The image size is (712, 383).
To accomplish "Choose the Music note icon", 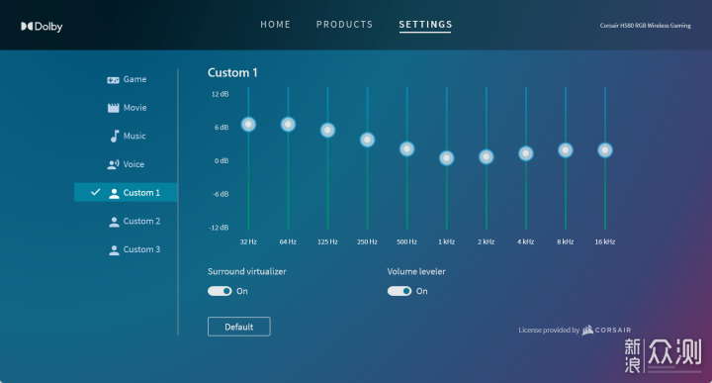I will click(x=115, y=136).
